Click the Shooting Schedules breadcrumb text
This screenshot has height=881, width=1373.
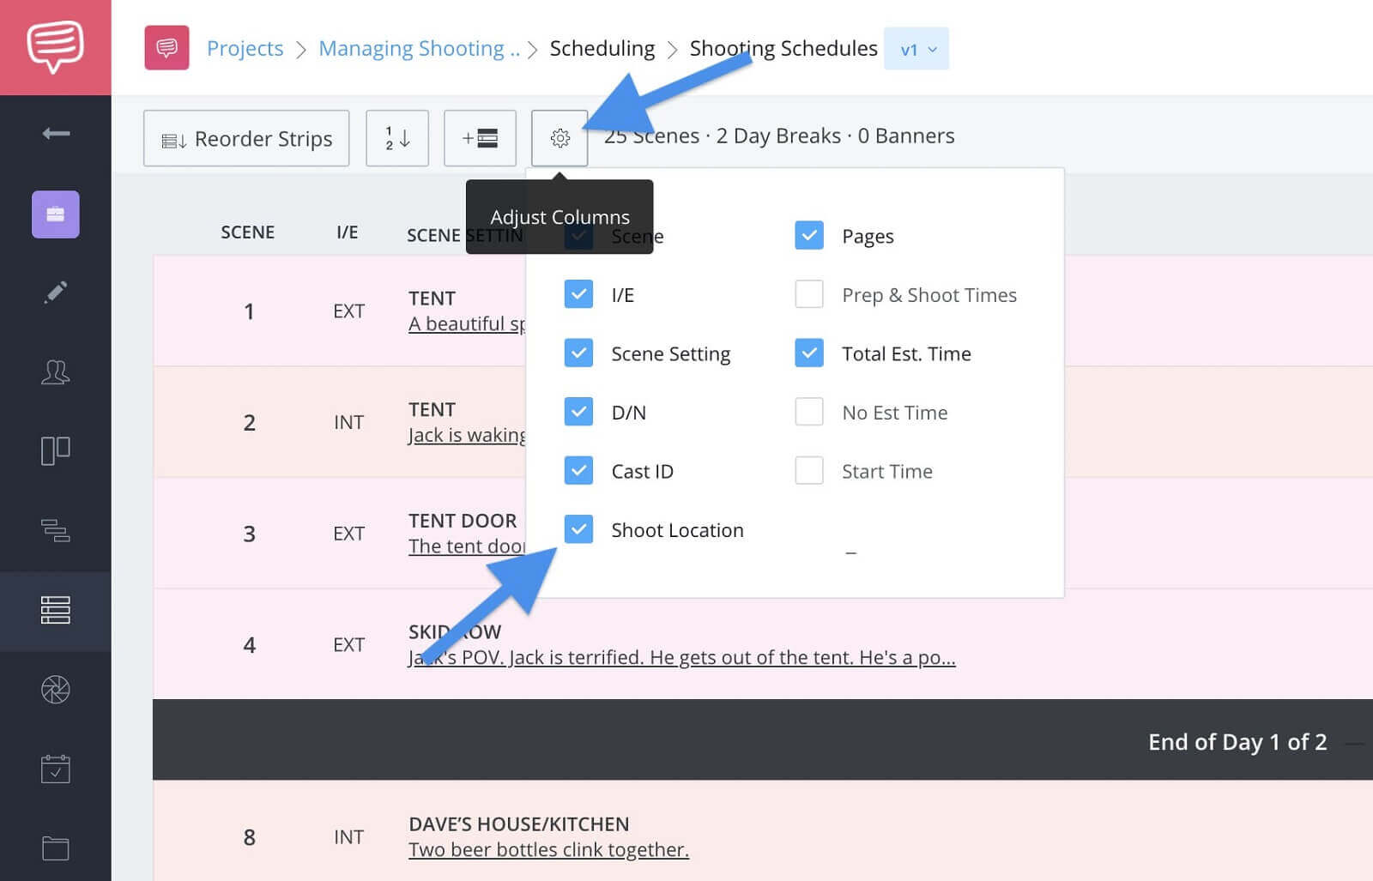tap(783, 48)
